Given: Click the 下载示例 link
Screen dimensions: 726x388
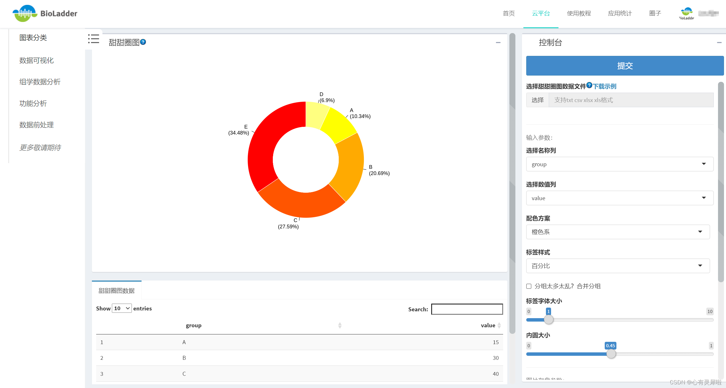Looking at the screenshot, I should (604, 86).
